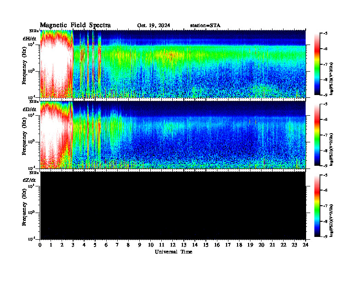This screenshot has width=364, height=281.
Task: Click the -6 tick on dD/dt color bar
Action: pyautogui.click(x=325, y=120)
